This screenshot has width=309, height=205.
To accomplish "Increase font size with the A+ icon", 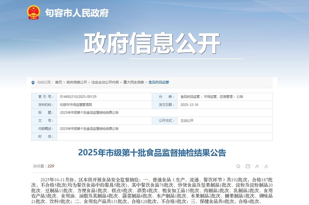I will pos(257,166).
